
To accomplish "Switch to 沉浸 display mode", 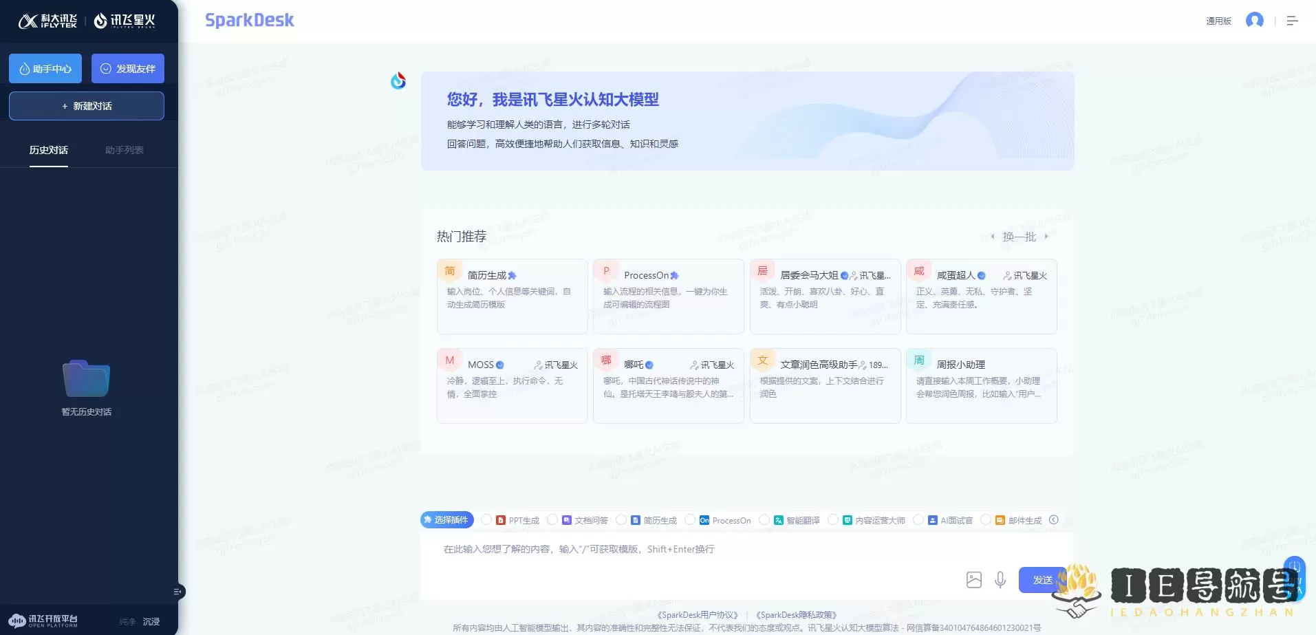I will [151, 621].
